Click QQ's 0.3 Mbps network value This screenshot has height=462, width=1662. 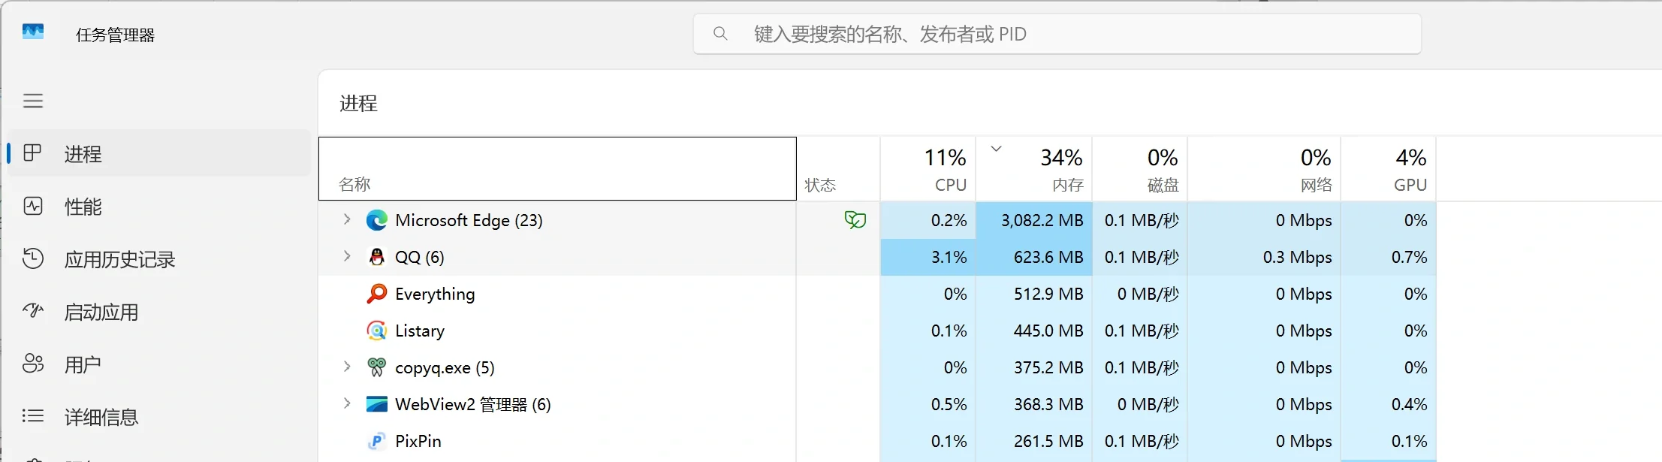[x=1297, y=257]
